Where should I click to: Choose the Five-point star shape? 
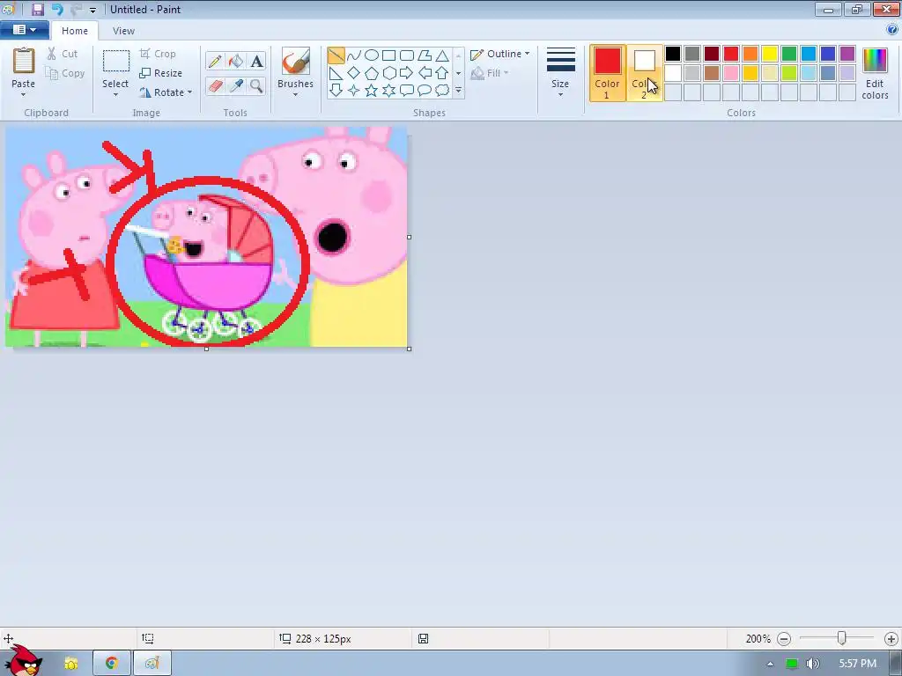pyautogui.click(x=372, y=91)
